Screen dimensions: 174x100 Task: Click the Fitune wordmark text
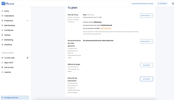(10, 4)
